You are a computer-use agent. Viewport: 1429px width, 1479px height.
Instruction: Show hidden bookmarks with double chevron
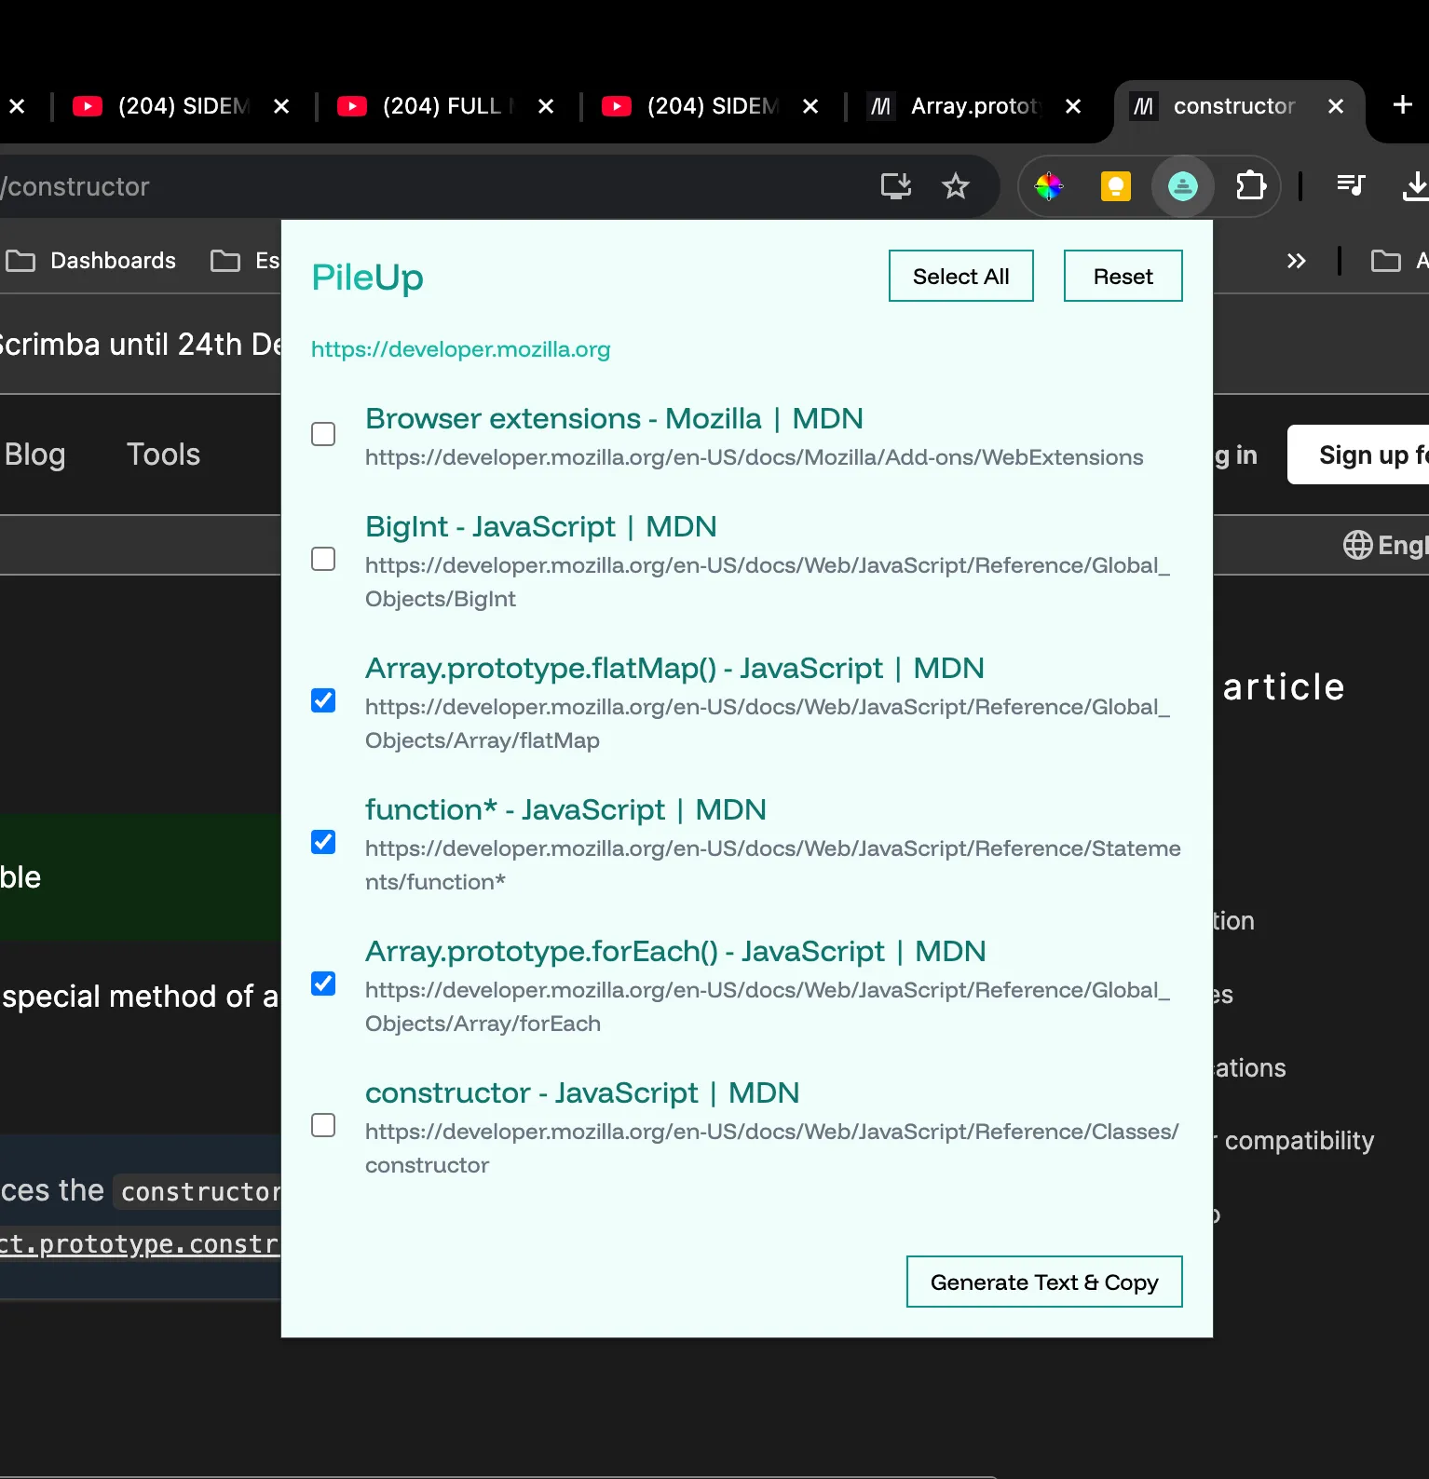click(x=1296, y=261)
